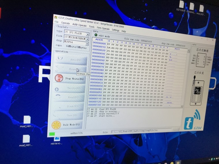The height and width of the screenshot is (164, 219).
Task: Select address row 00000130
Action: click(x=95, y=105)
